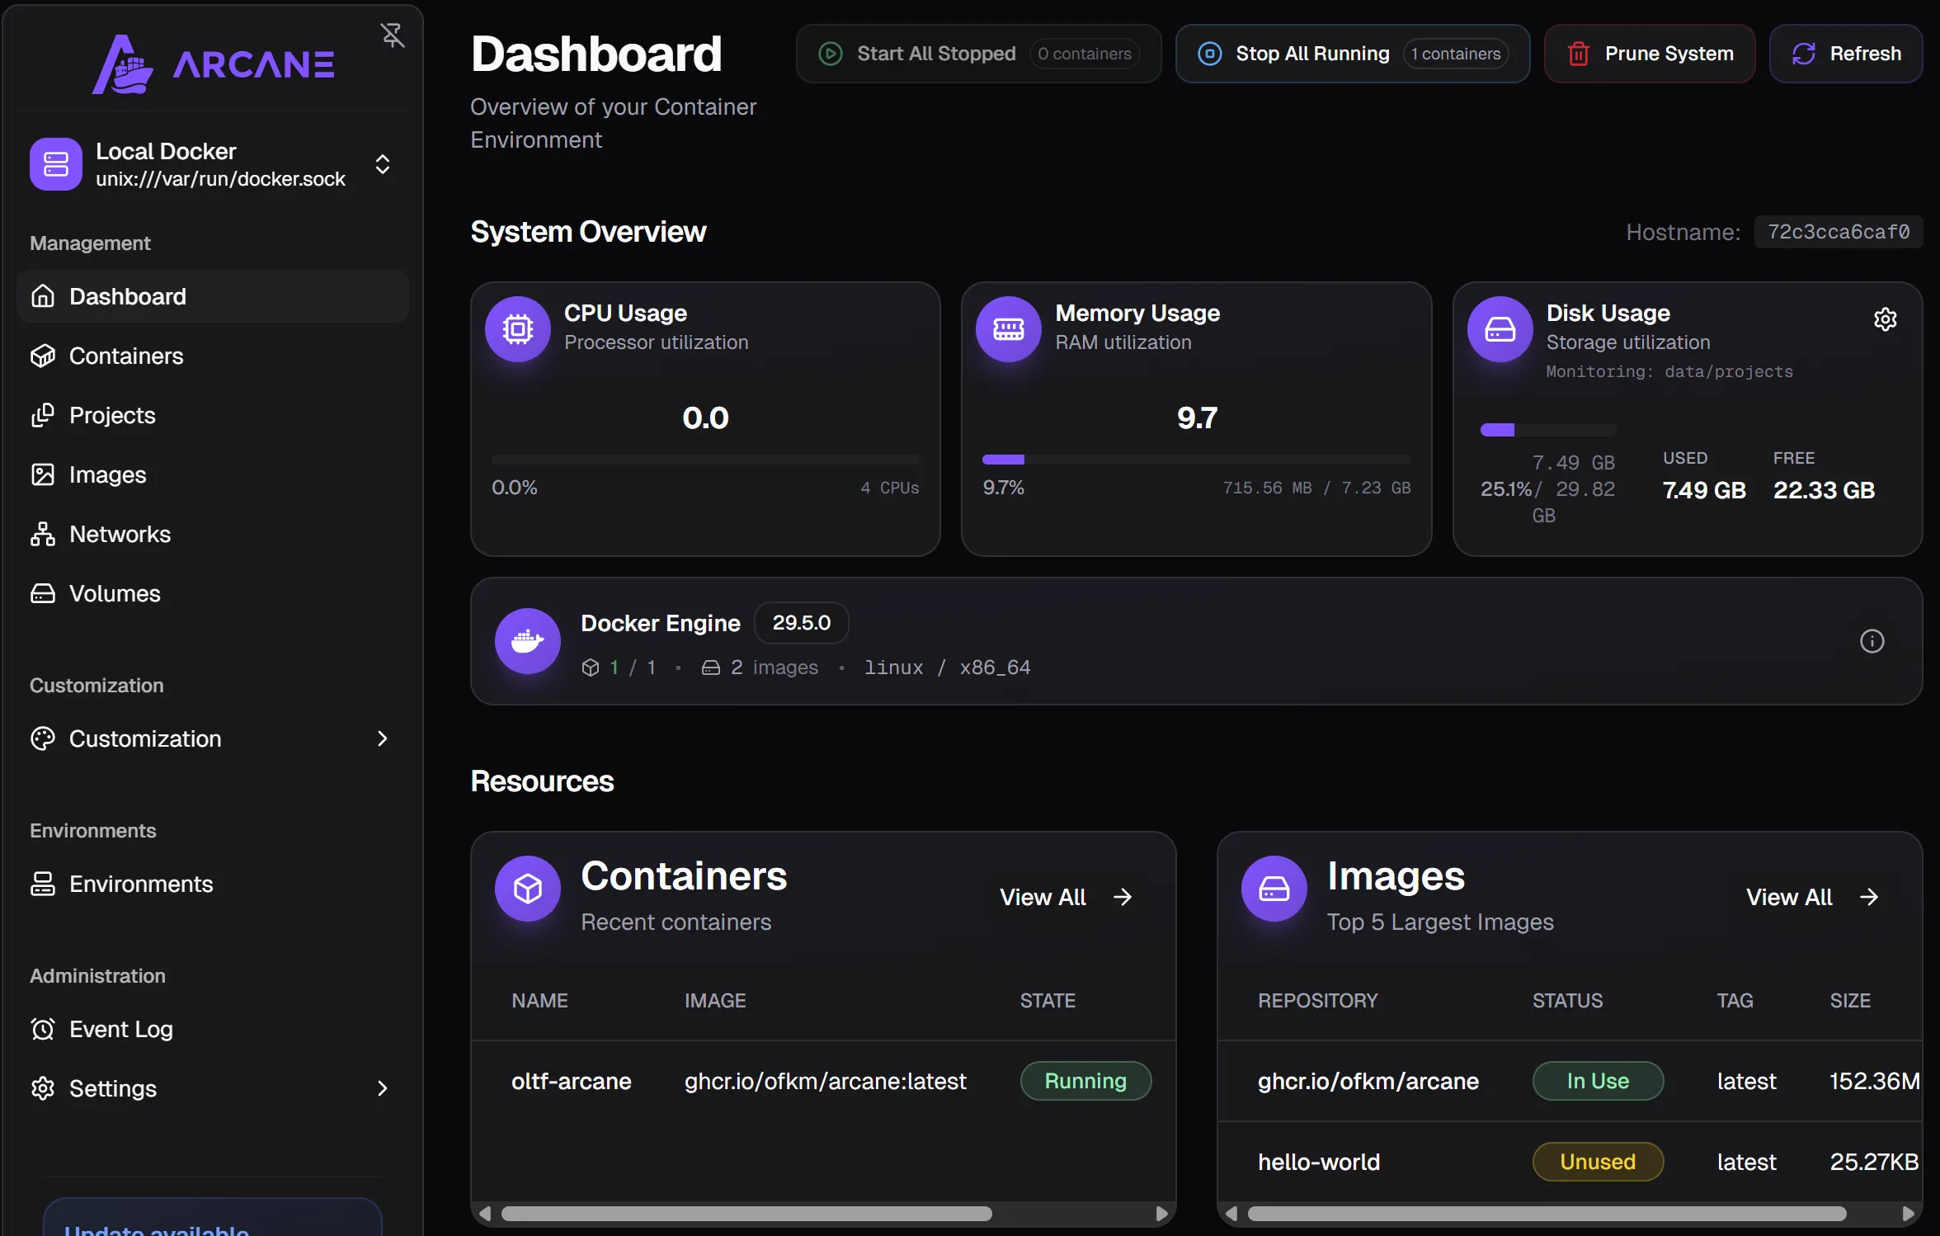Click the Docker Engine whale icon
The width and height of the screenshot is (1940, 1236).
coord(528,641)
